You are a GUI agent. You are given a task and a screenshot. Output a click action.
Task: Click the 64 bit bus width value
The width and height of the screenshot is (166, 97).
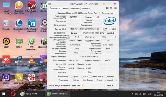coord(108,49)
